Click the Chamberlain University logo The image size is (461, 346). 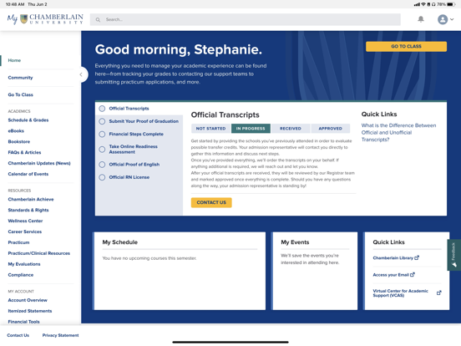point(45,19)
